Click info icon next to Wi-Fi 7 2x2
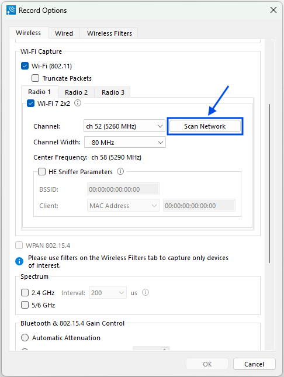This screenshot has height=377, width=284. point(78,103)
